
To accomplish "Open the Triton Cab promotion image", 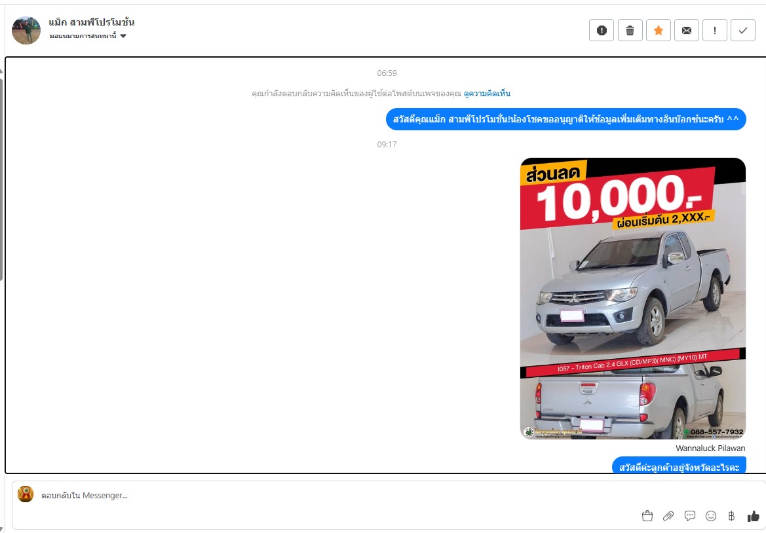I will coord(632,298).
